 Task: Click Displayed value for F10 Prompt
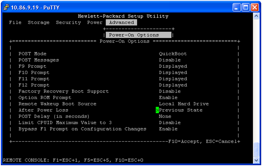tap(173, 72)
